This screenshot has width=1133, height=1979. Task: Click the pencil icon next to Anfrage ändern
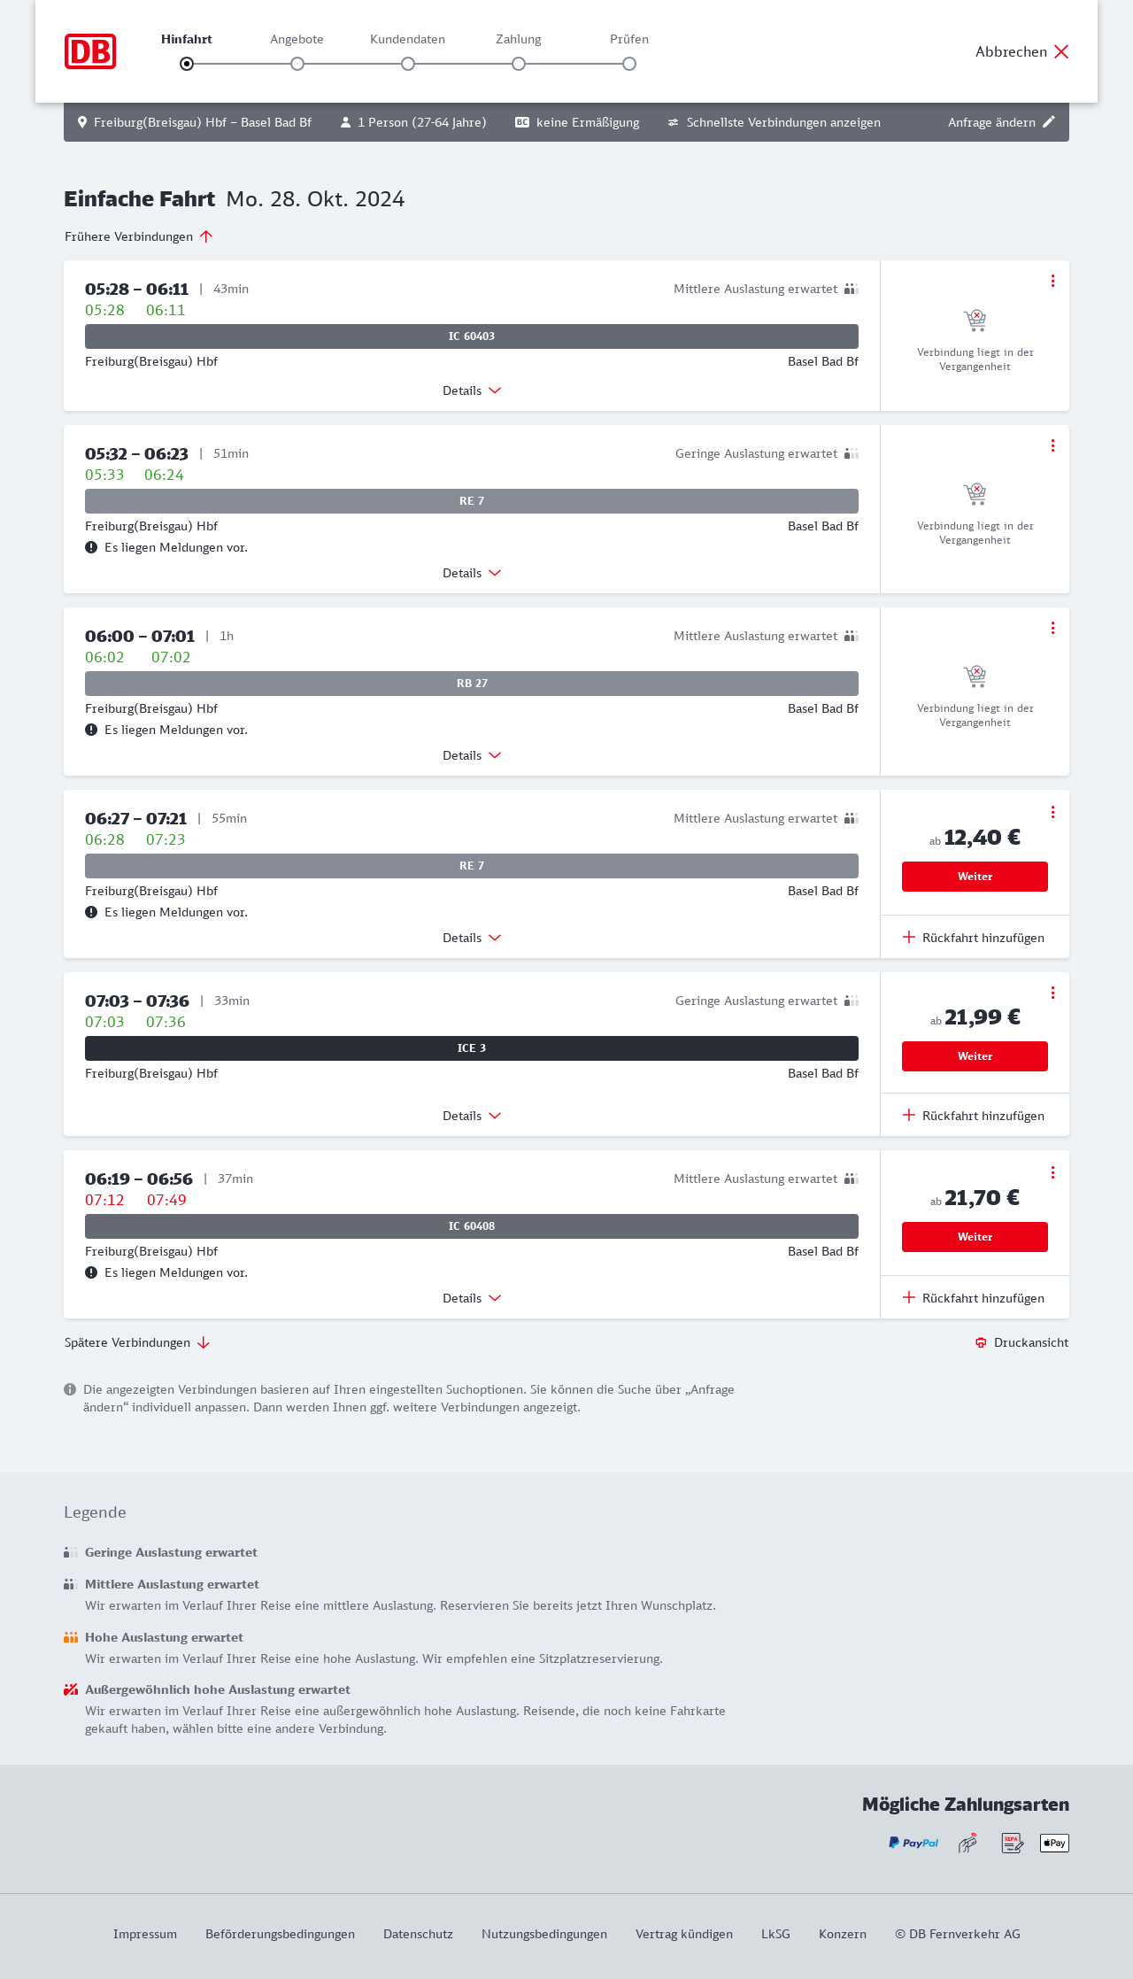tap(1049, 122)
